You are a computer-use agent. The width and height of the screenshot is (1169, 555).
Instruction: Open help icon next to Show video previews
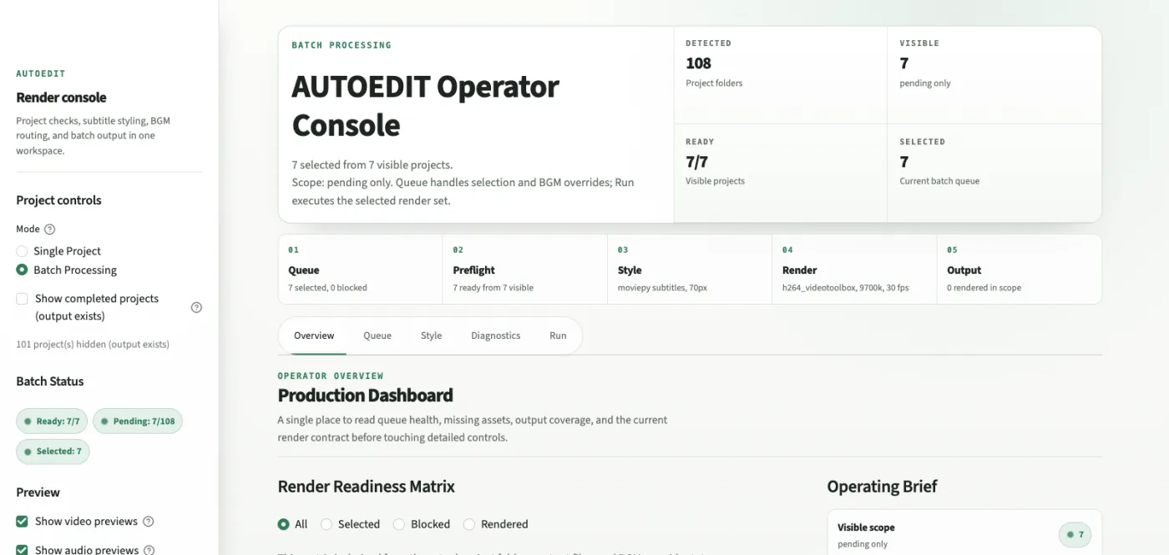point(149,522)
